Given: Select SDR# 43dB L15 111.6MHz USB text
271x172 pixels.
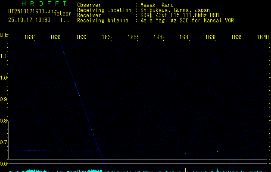Looking at the screenshot, I should 180,15.
